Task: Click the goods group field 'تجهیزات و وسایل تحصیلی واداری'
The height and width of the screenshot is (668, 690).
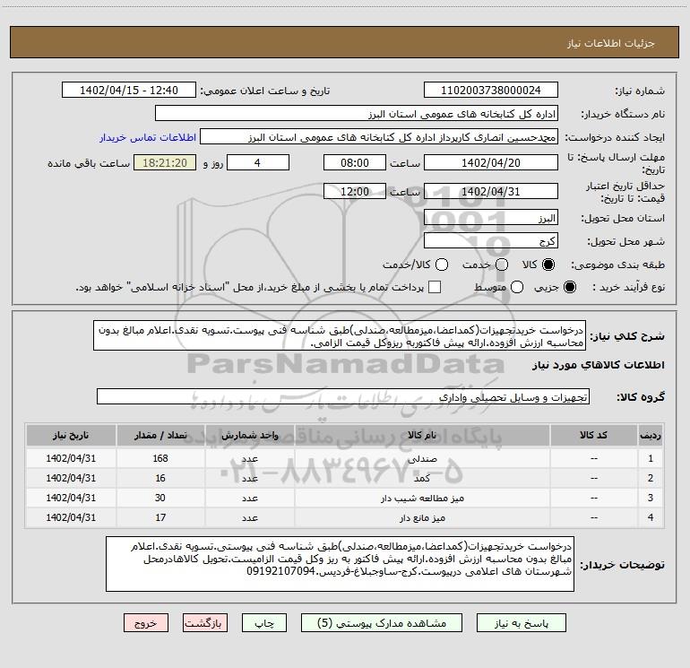Action: click(343, 396)
